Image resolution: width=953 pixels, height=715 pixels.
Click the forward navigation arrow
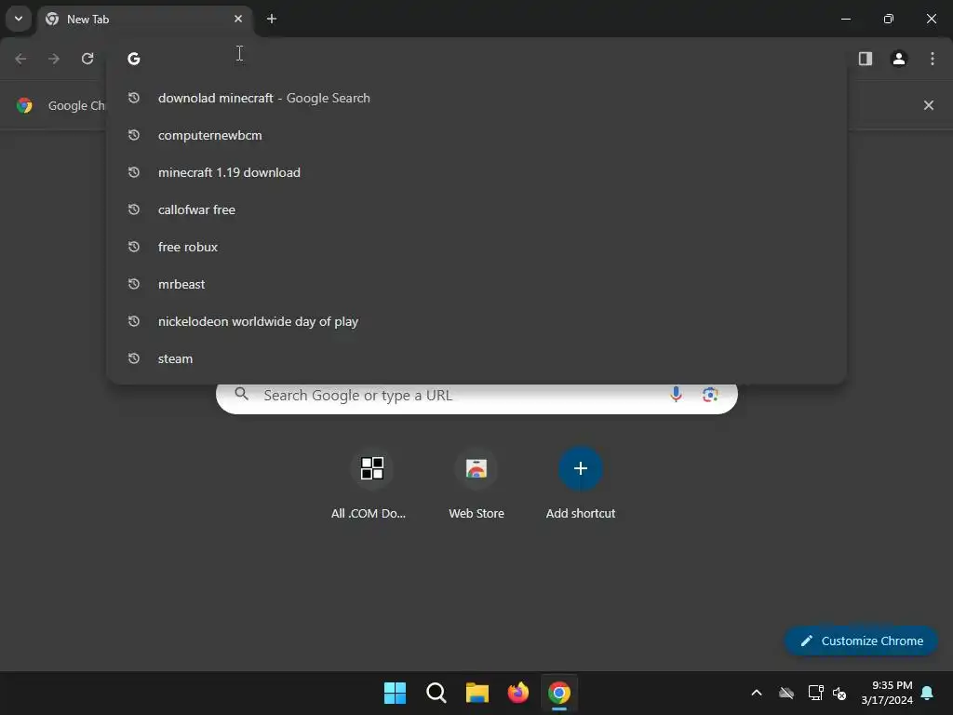pyautogui.click(x=54, y=59)
